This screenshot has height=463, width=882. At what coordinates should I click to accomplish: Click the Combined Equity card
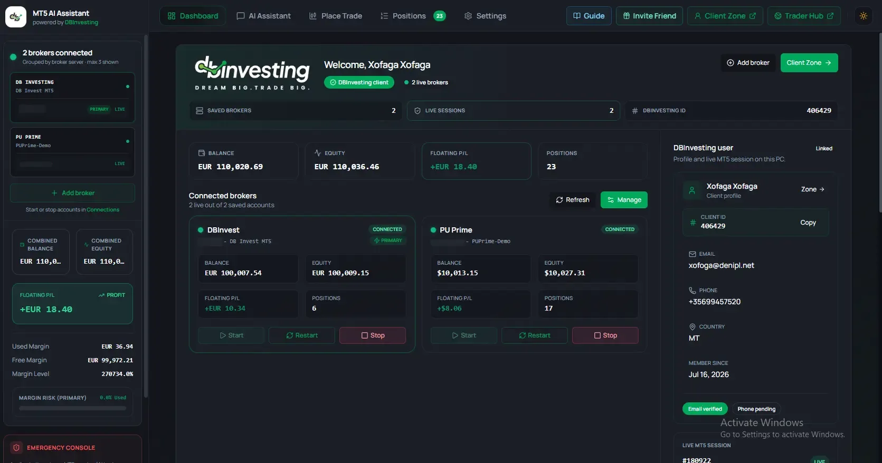click(x=105, y=252)
